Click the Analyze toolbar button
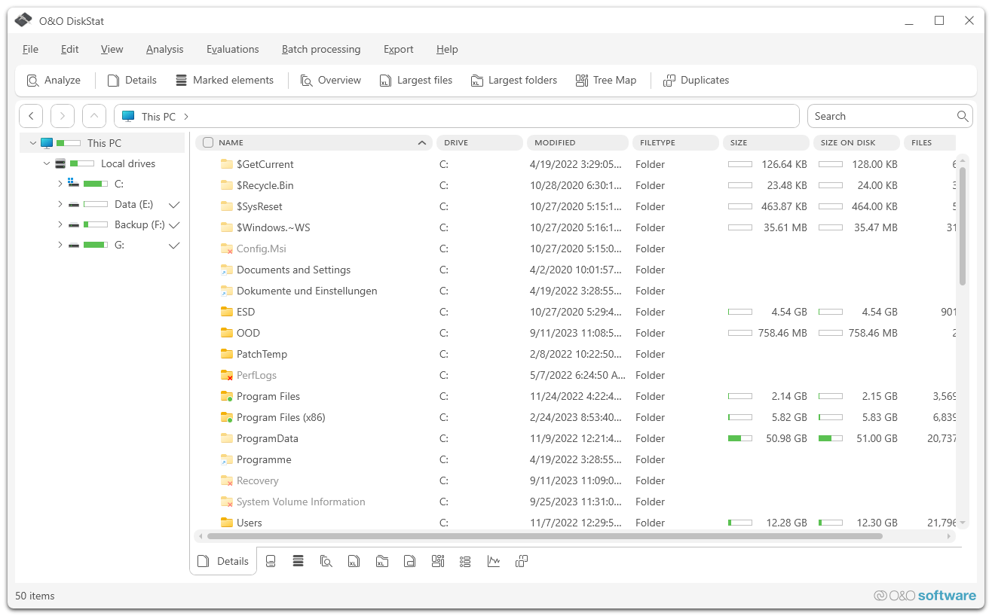The height and width of the screenshot is (616, 992). tap(54, 80)
